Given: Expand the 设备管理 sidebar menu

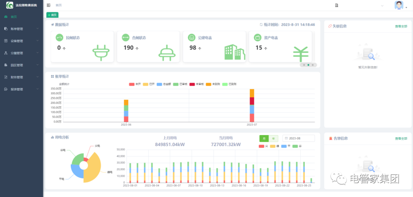Looking at the screenshot, I should 21,41.
